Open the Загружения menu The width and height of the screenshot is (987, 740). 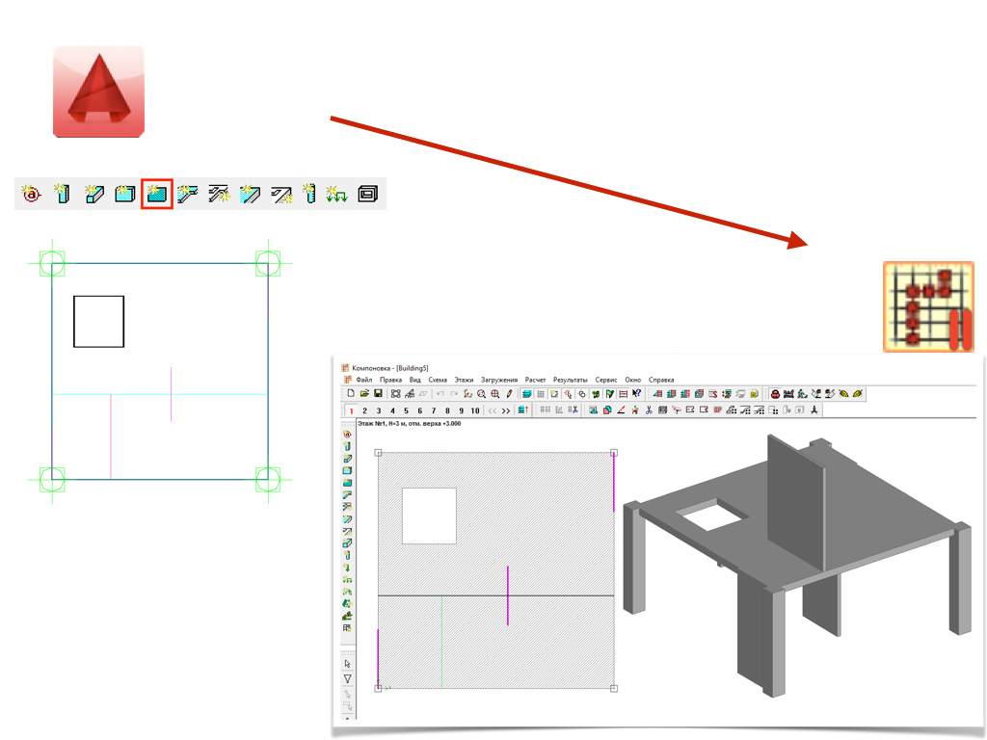point(499,380)
